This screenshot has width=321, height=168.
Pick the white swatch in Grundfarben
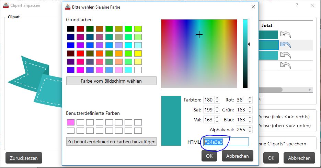pos(138,70)
